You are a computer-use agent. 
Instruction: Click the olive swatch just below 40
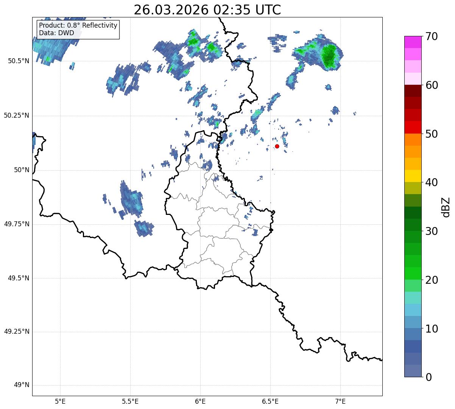click(x=413, y=188)
